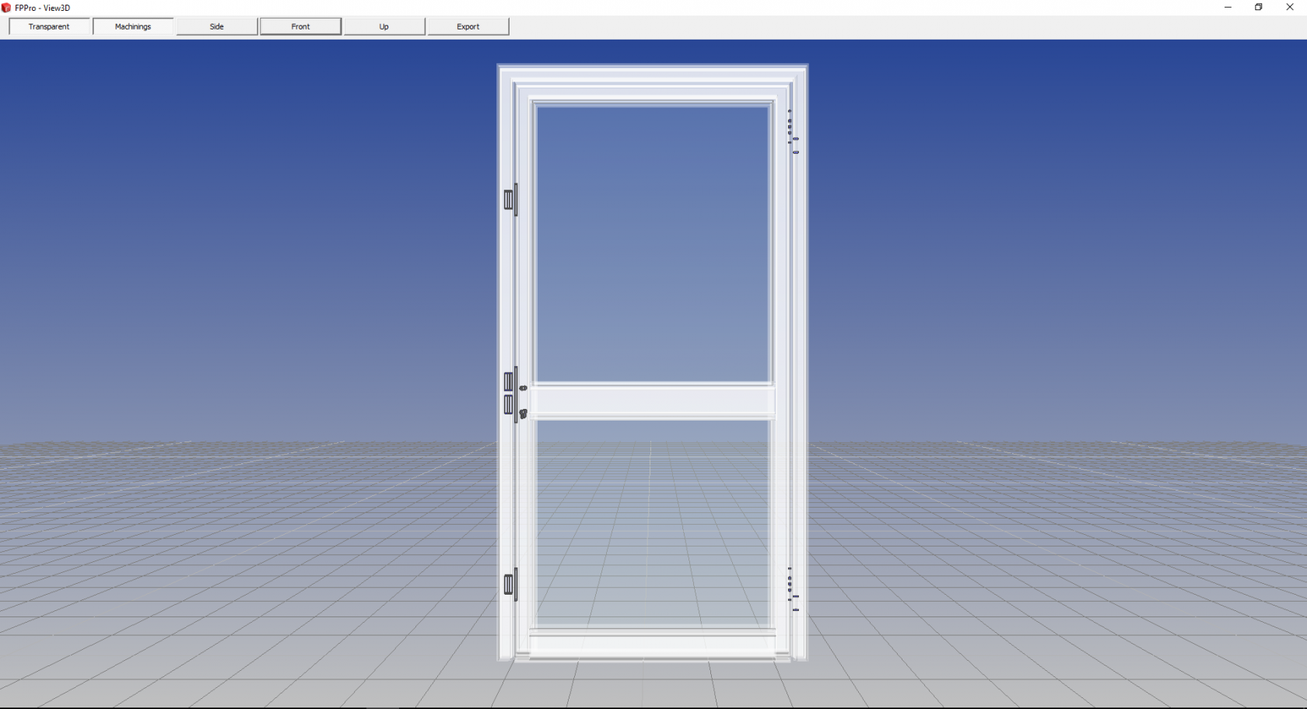1307x709 pixels.
Task: Click the FPPro application icon in the title bar
Action: point(6,8)
